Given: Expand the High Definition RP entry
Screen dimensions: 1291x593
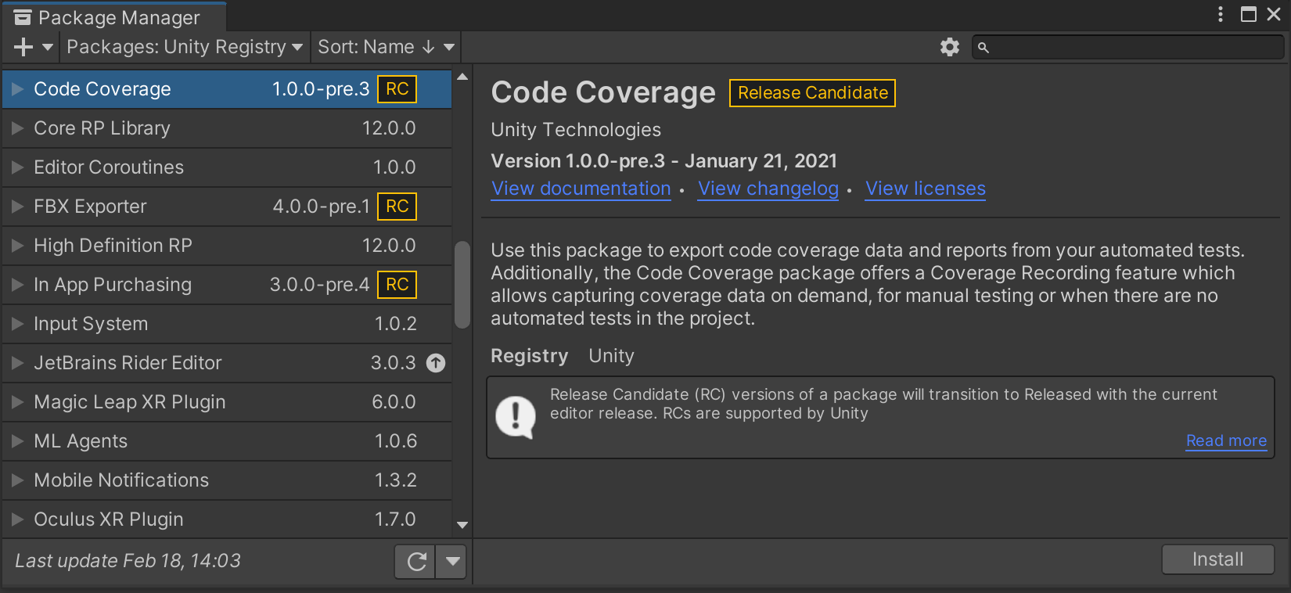Looking at the screenshot, I should pyautogui.click(x=18, y=246).
